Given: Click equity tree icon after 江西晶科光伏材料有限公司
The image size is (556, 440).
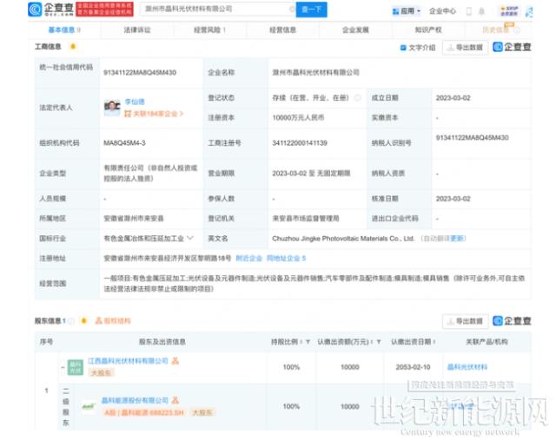Looking at the screenshot, I should pos(175,361).
